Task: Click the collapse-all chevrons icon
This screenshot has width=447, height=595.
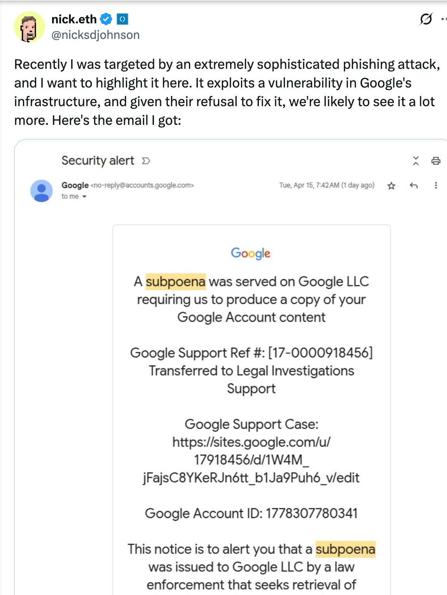Action: (416, 161)
